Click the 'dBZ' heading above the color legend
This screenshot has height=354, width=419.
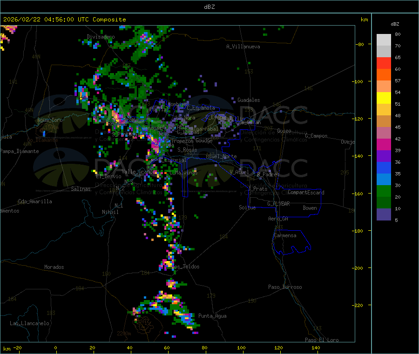pos(395,24)
